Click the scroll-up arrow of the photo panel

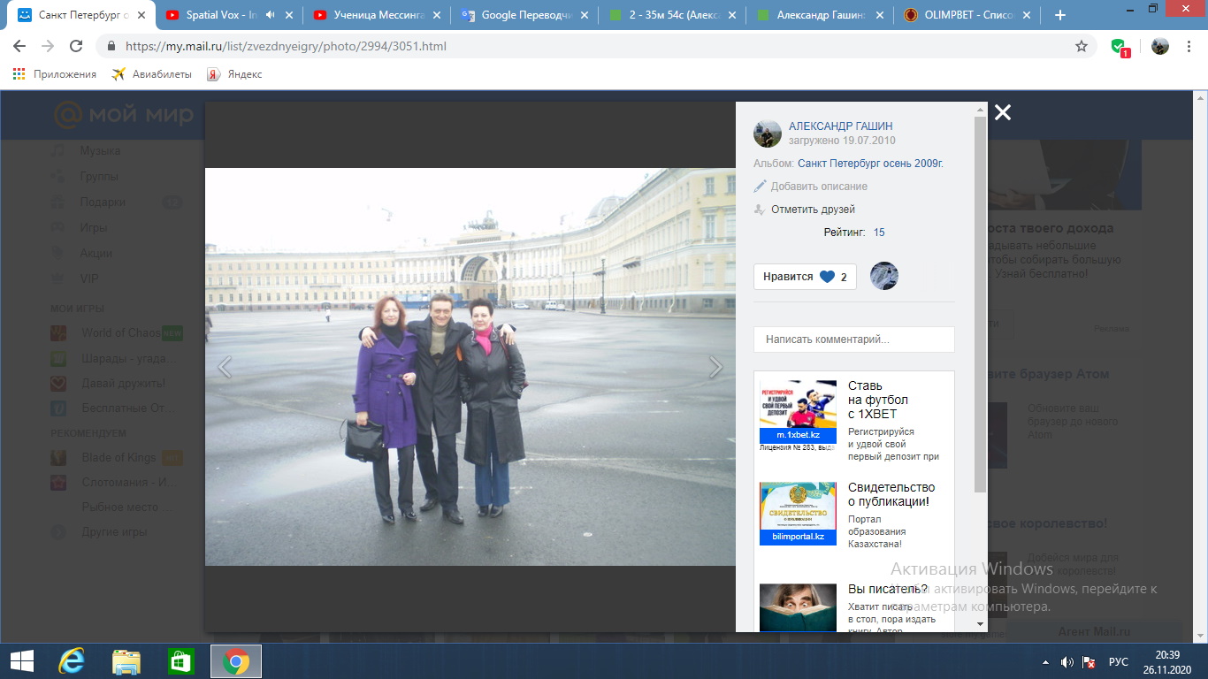point(980,110)
